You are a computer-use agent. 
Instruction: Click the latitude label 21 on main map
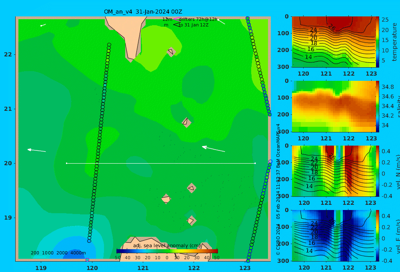[8, 109]
